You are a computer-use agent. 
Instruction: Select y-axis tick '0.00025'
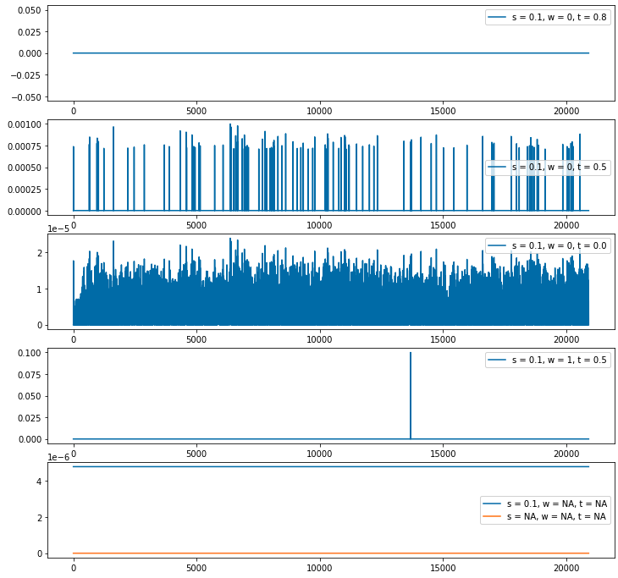click(x=25, y=190)
